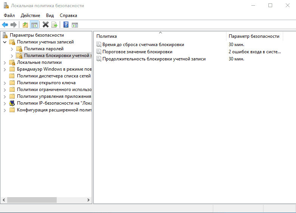Click the Forward arrow toolbar icon
This screenshot has height=213, width=296.
click(x=14, y=25)
